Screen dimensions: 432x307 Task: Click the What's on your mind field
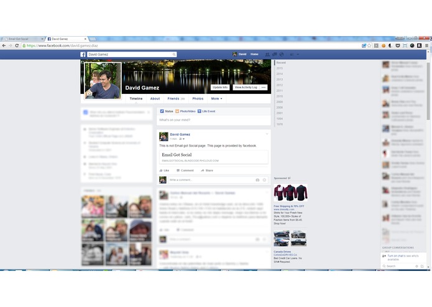pos(214,120)
